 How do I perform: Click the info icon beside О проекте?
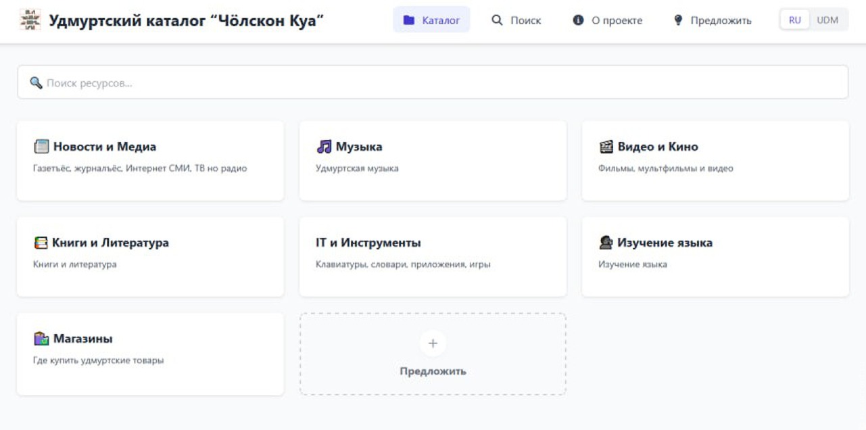pos(577,20)
